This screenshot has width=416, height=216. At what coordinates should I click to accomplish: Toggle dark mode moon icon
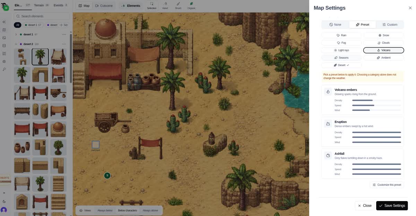point(4,201)
